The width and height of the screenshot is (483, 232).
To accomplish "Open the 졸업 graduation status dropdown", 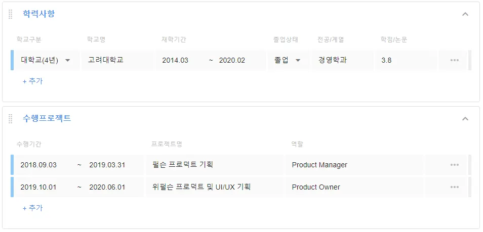I will coord(288,60).
